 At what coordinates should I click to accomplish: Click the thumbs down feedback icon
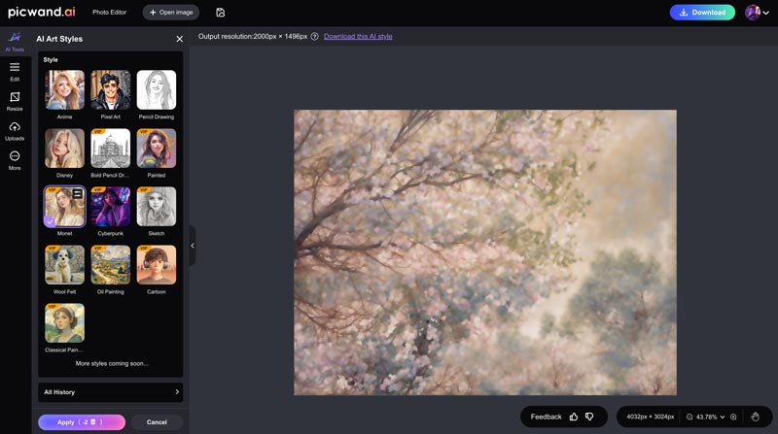click(589, 417)
